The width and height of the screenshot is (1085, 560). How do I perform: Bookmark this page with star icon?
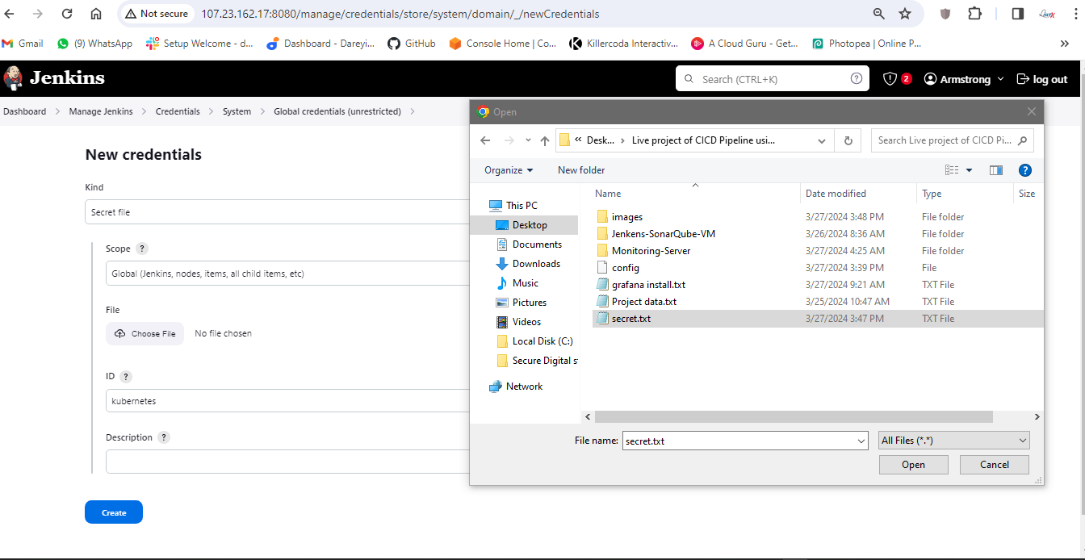click(x=905, y=14)
